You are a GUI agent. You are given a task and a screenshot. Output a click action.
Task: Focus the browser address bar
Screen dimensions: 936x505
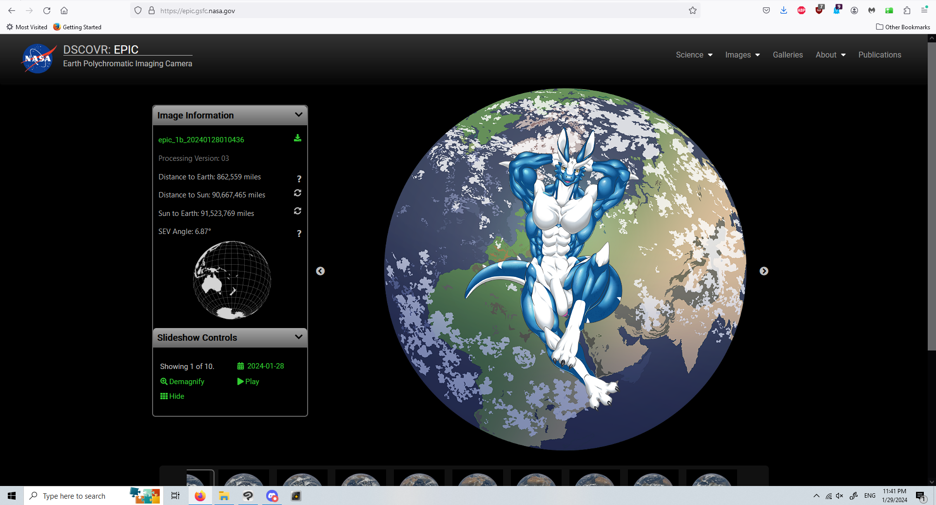pyautogui.click(x=414, y=10)
